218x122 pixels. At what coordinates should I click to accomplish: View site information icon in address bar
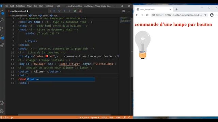pos(153,15)
